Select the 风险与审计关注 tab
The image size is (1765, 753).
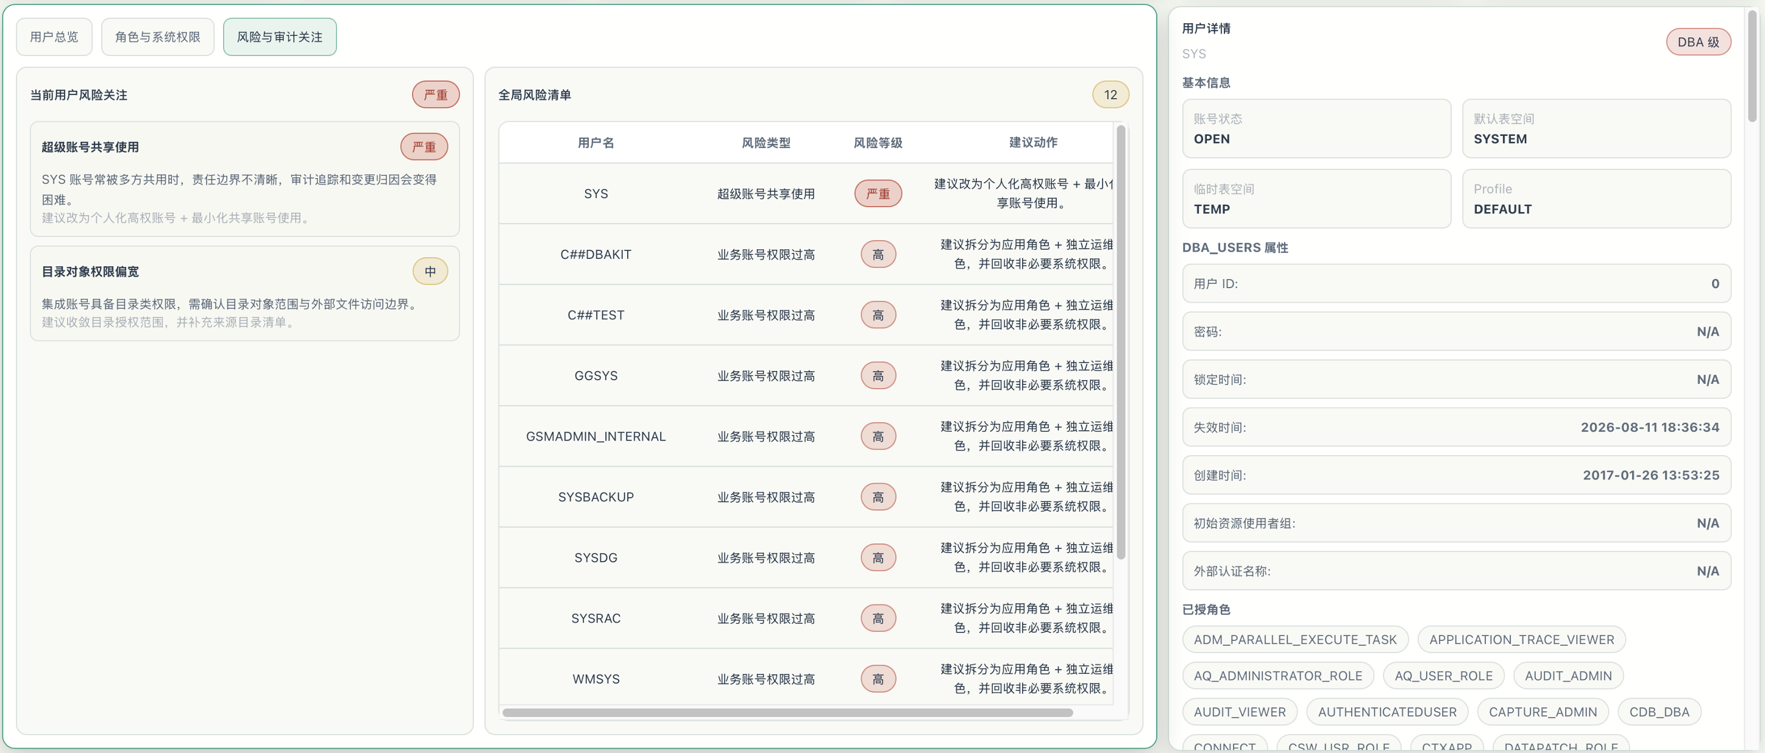coord(280,37)
